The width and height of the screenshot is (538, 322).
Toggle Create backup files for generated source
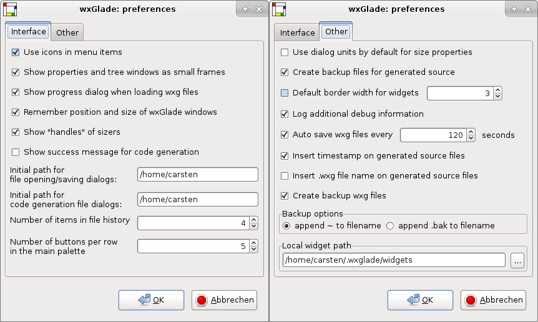pos(285,72)
